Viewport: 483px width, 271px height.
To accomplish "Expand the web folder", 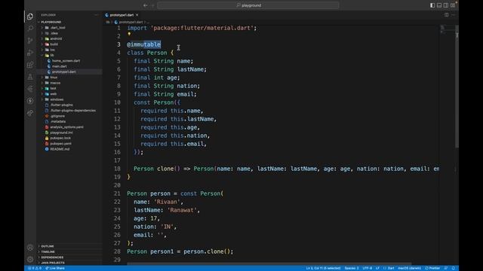I will click(54, 94).
